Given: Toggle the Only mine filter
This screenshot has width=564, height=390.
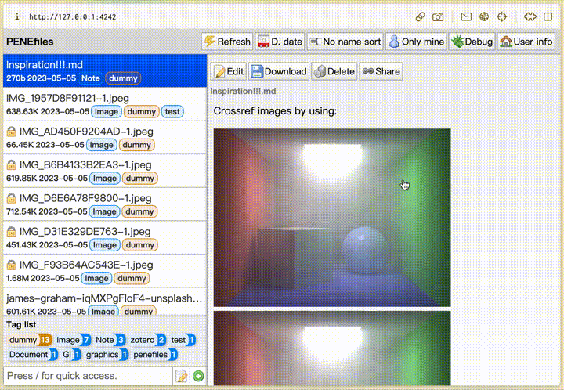Looking at the screenshot, I should point(416,42).
